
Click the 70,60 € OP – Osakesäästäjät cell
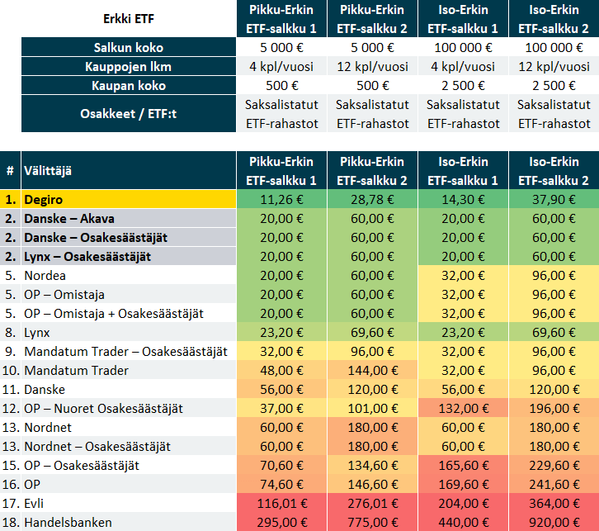click(281, 465)
